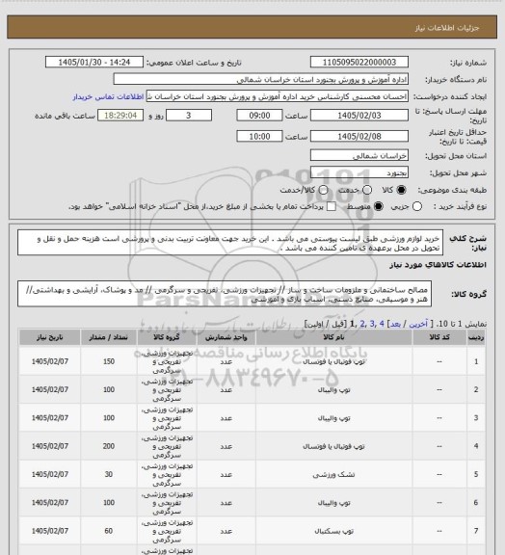
Task: Click the date 1405/02/07 in row 1
Action: 49,361
